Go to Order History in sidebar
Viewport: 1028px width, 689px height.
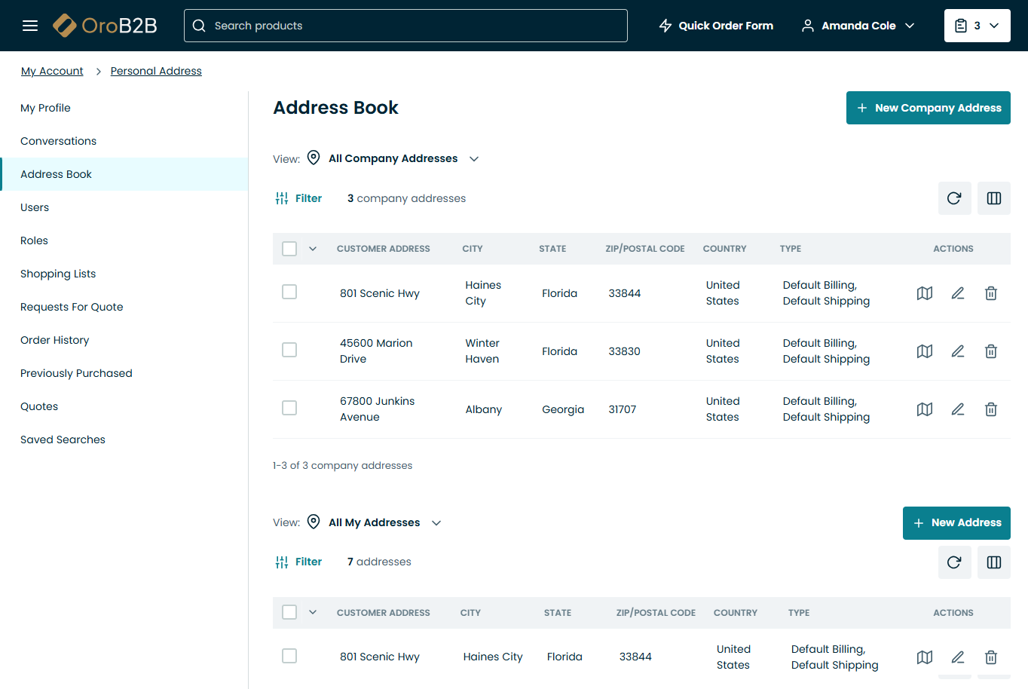[55, 340]
